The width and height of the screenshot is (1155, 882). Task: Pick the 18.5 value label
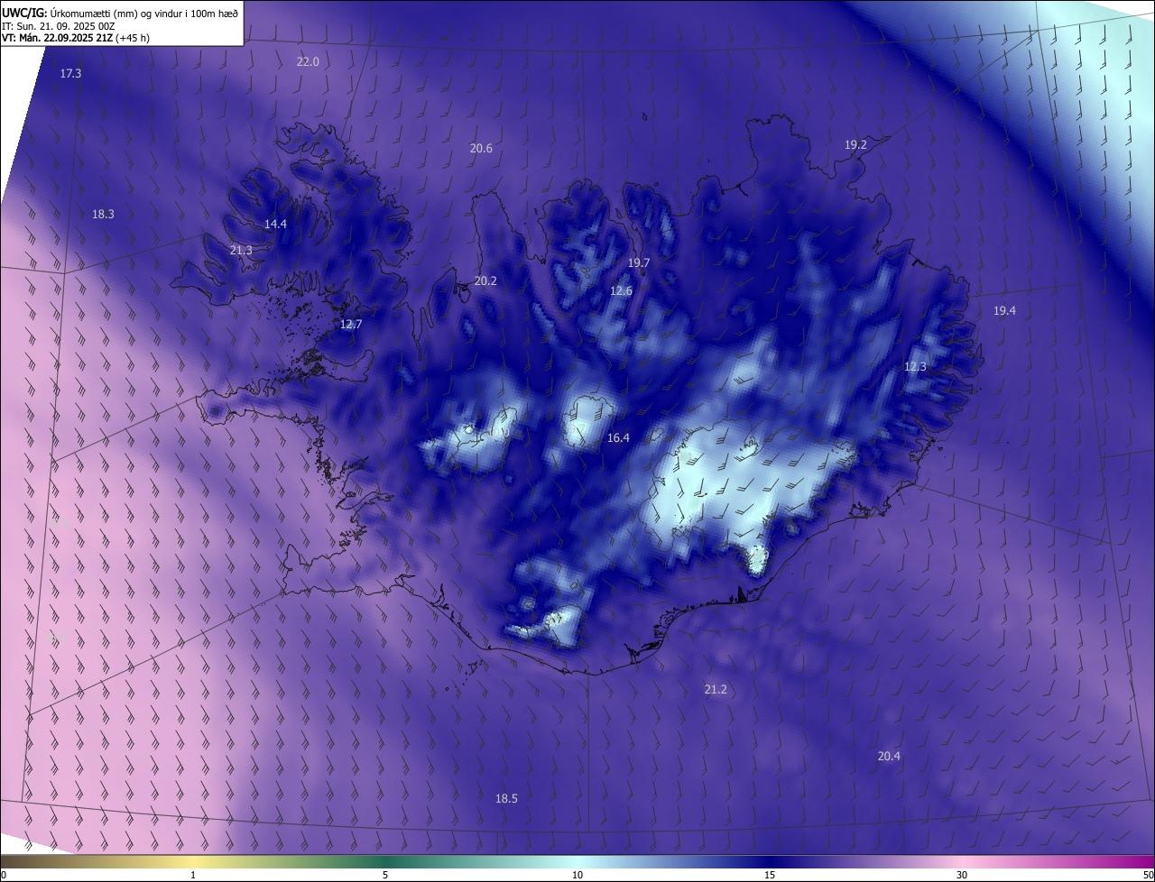click(x=506, y=798)
